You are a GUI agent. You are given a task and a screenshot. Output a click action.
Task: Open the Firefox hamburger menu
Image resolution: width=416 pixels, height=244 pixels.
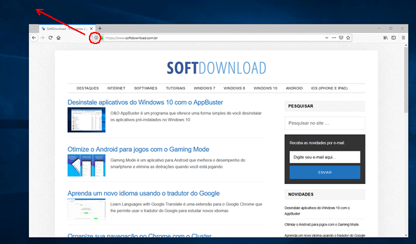[x=403, y=38]
